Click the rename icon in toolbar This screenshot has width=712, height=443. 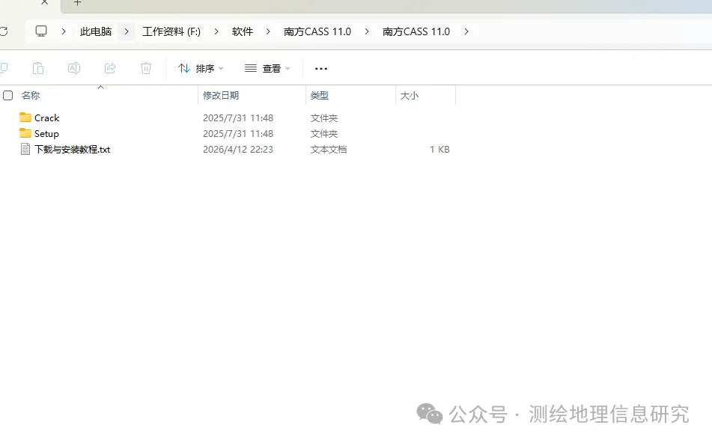coord(74,69)
